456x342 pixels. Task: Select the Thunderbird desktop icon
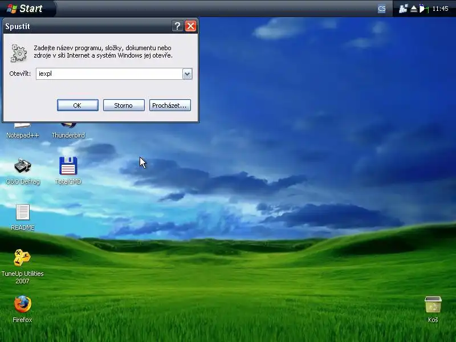point(68,131)
